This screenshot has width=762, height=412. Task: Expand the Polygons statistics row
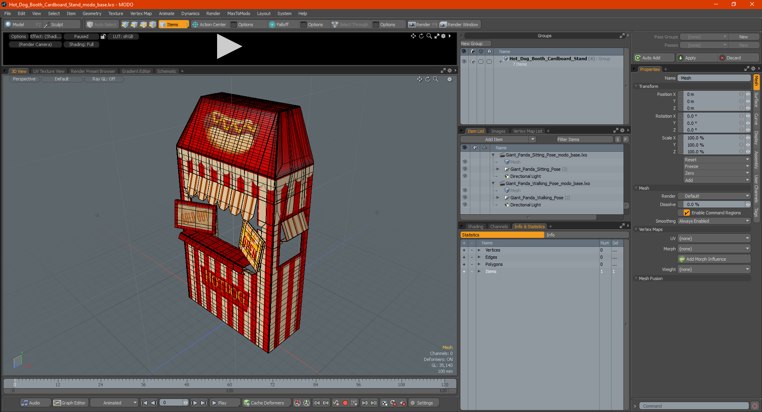(479, 264)
